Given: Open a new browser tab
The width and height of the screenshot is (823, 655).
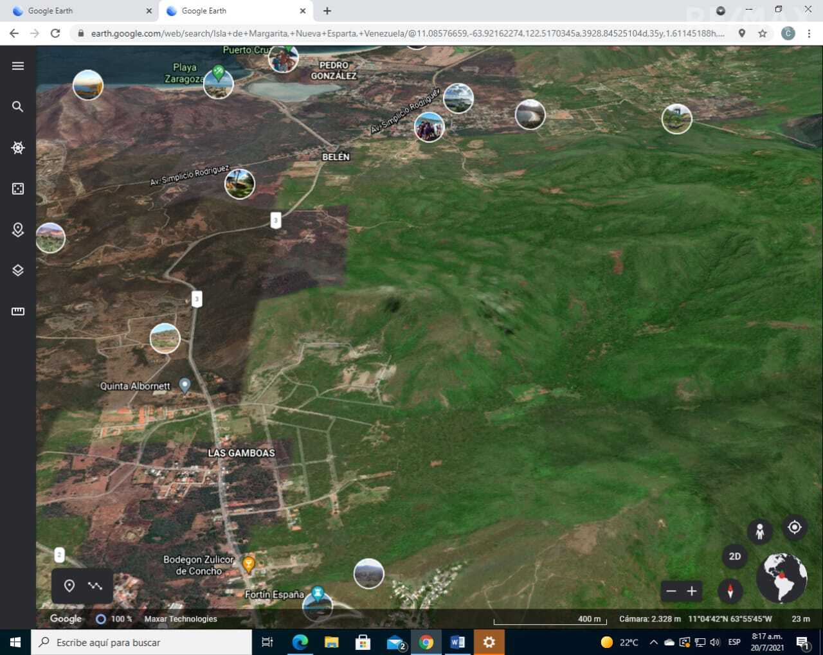Looking at the screenshot, I should (327, 11).
